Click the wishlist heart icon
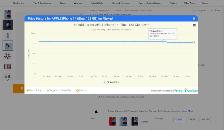Screen dimensions: 224x130 (80, 14)
